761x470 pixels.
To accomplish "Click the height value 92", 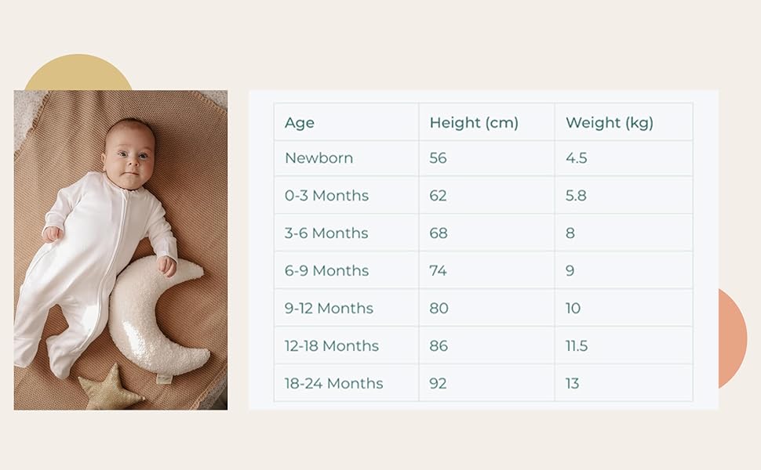I will click(438, 383).
